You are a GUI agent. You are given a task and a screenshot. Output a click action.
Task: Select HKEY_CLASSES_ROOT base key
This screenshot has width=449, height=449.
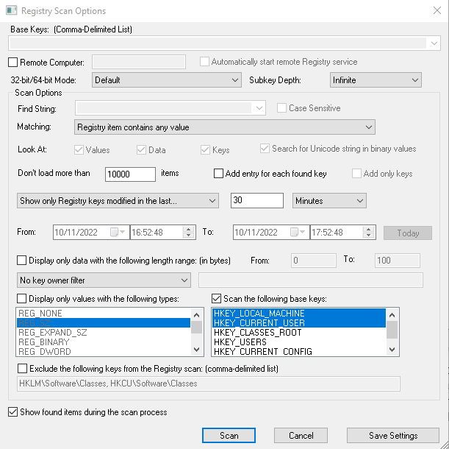pos(299,333)
